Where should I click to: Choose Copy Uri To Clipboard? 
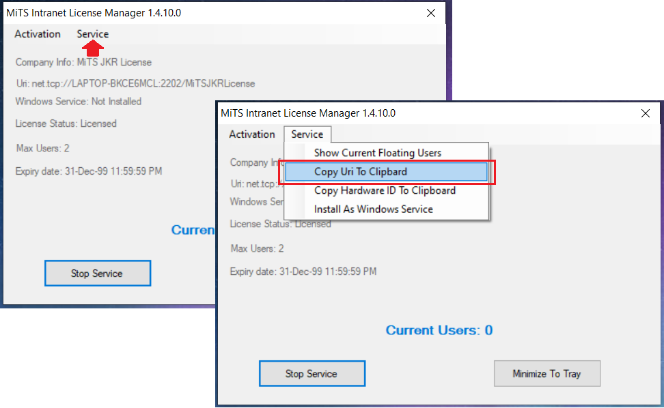click(386, 172)
